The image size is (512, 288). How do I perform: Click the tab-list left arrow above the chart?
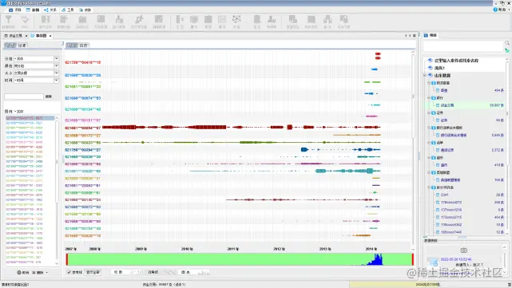coord(406,36)
